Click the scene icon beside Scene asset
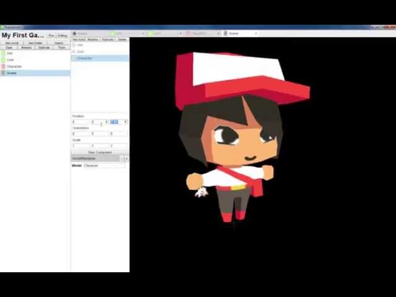Viewport: 396px width, 297px height. 3,73
